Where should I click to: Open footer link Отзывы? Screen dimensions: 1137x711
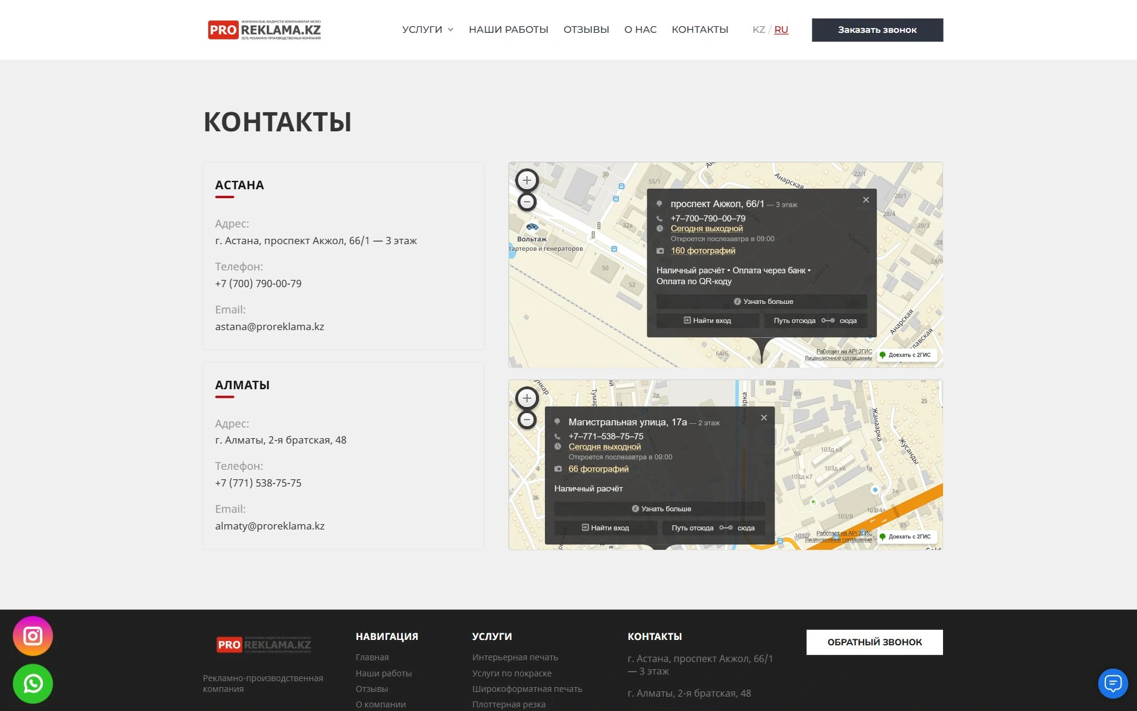click(x=372, y=689)
